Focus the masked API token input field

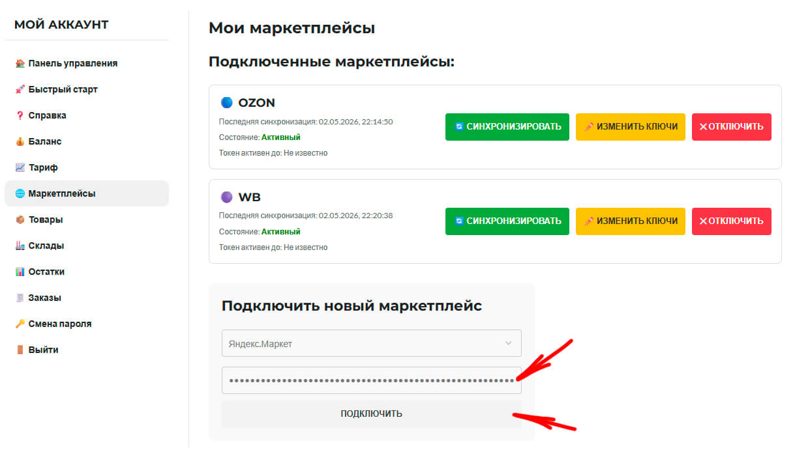[372, 380]
